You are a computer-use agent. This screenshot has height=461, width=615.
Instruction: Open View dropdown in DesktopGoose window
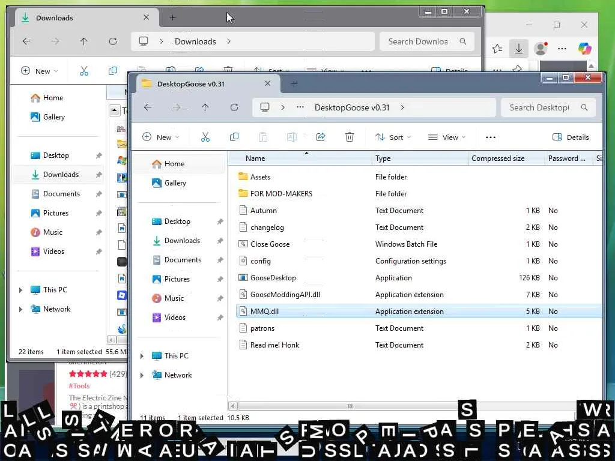(447, 137)
